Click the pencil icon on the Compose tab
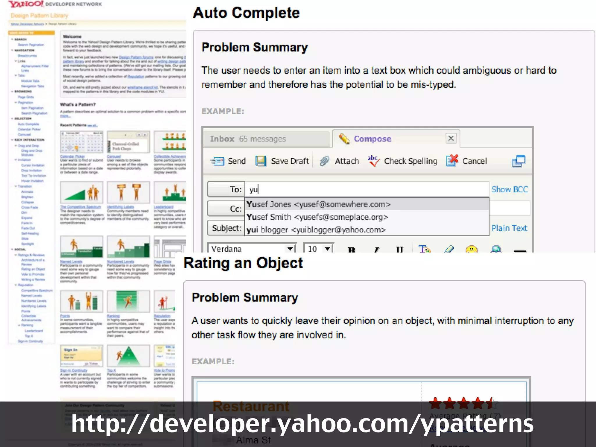This screenshot has width=596, height=447. [x=344, y=139]
